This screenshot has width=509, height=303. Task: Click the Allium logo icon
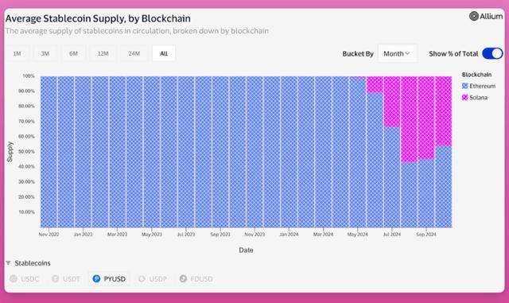[474, 16]
